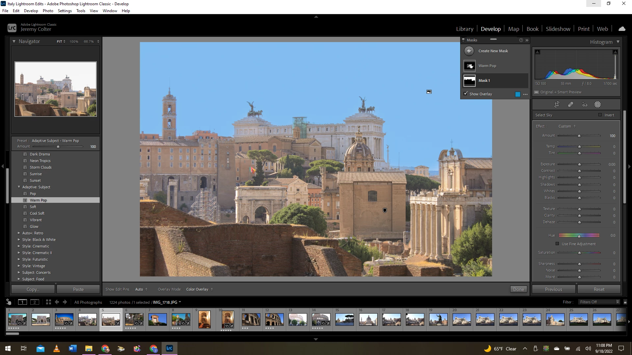This screenshot has height=355, width=632.
Task: Switch to the Library module
Action: pos(464,29)
